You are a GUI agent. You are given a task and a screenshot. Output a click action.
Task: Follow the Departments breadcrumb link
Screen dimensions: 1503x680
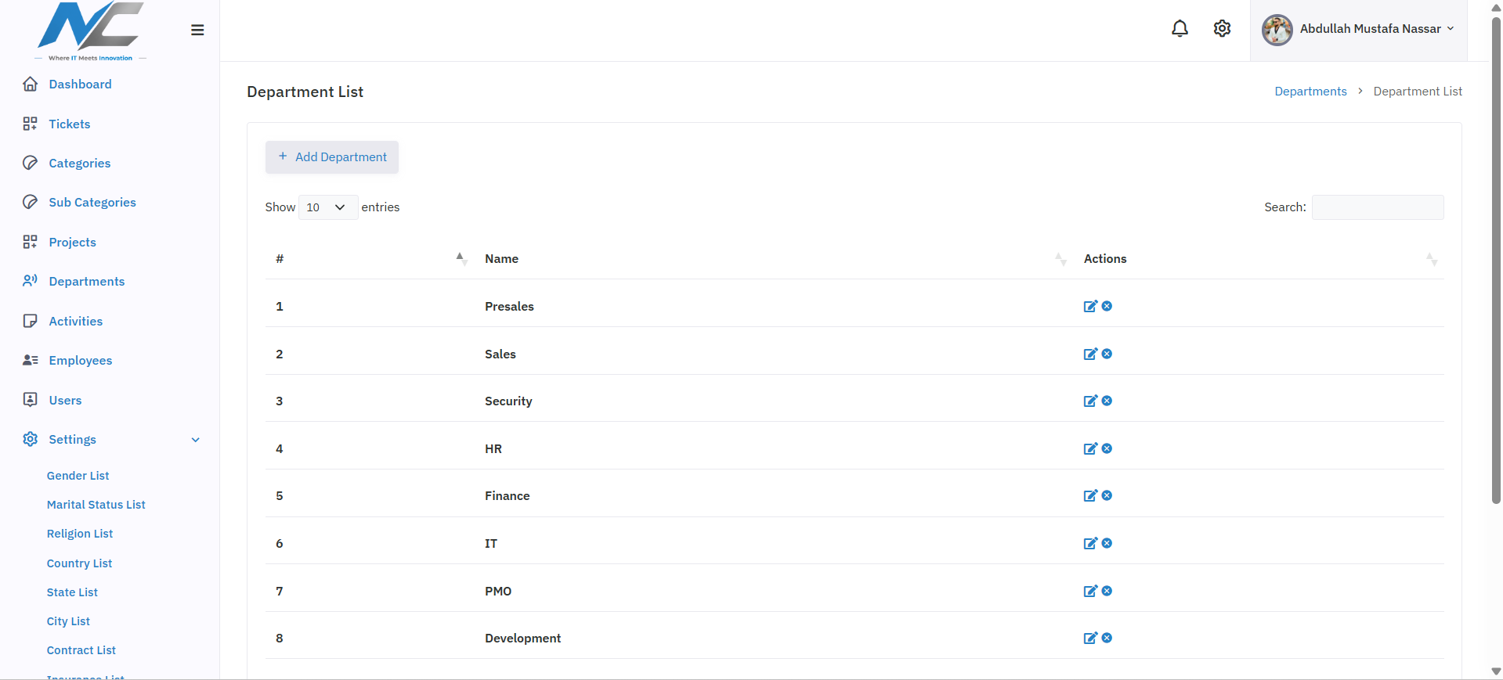[1310, 92]
